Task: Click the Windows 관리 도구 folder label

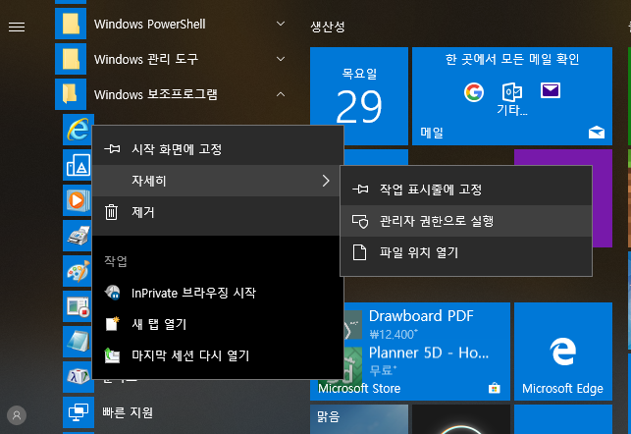Action: (x=146, y=59)
